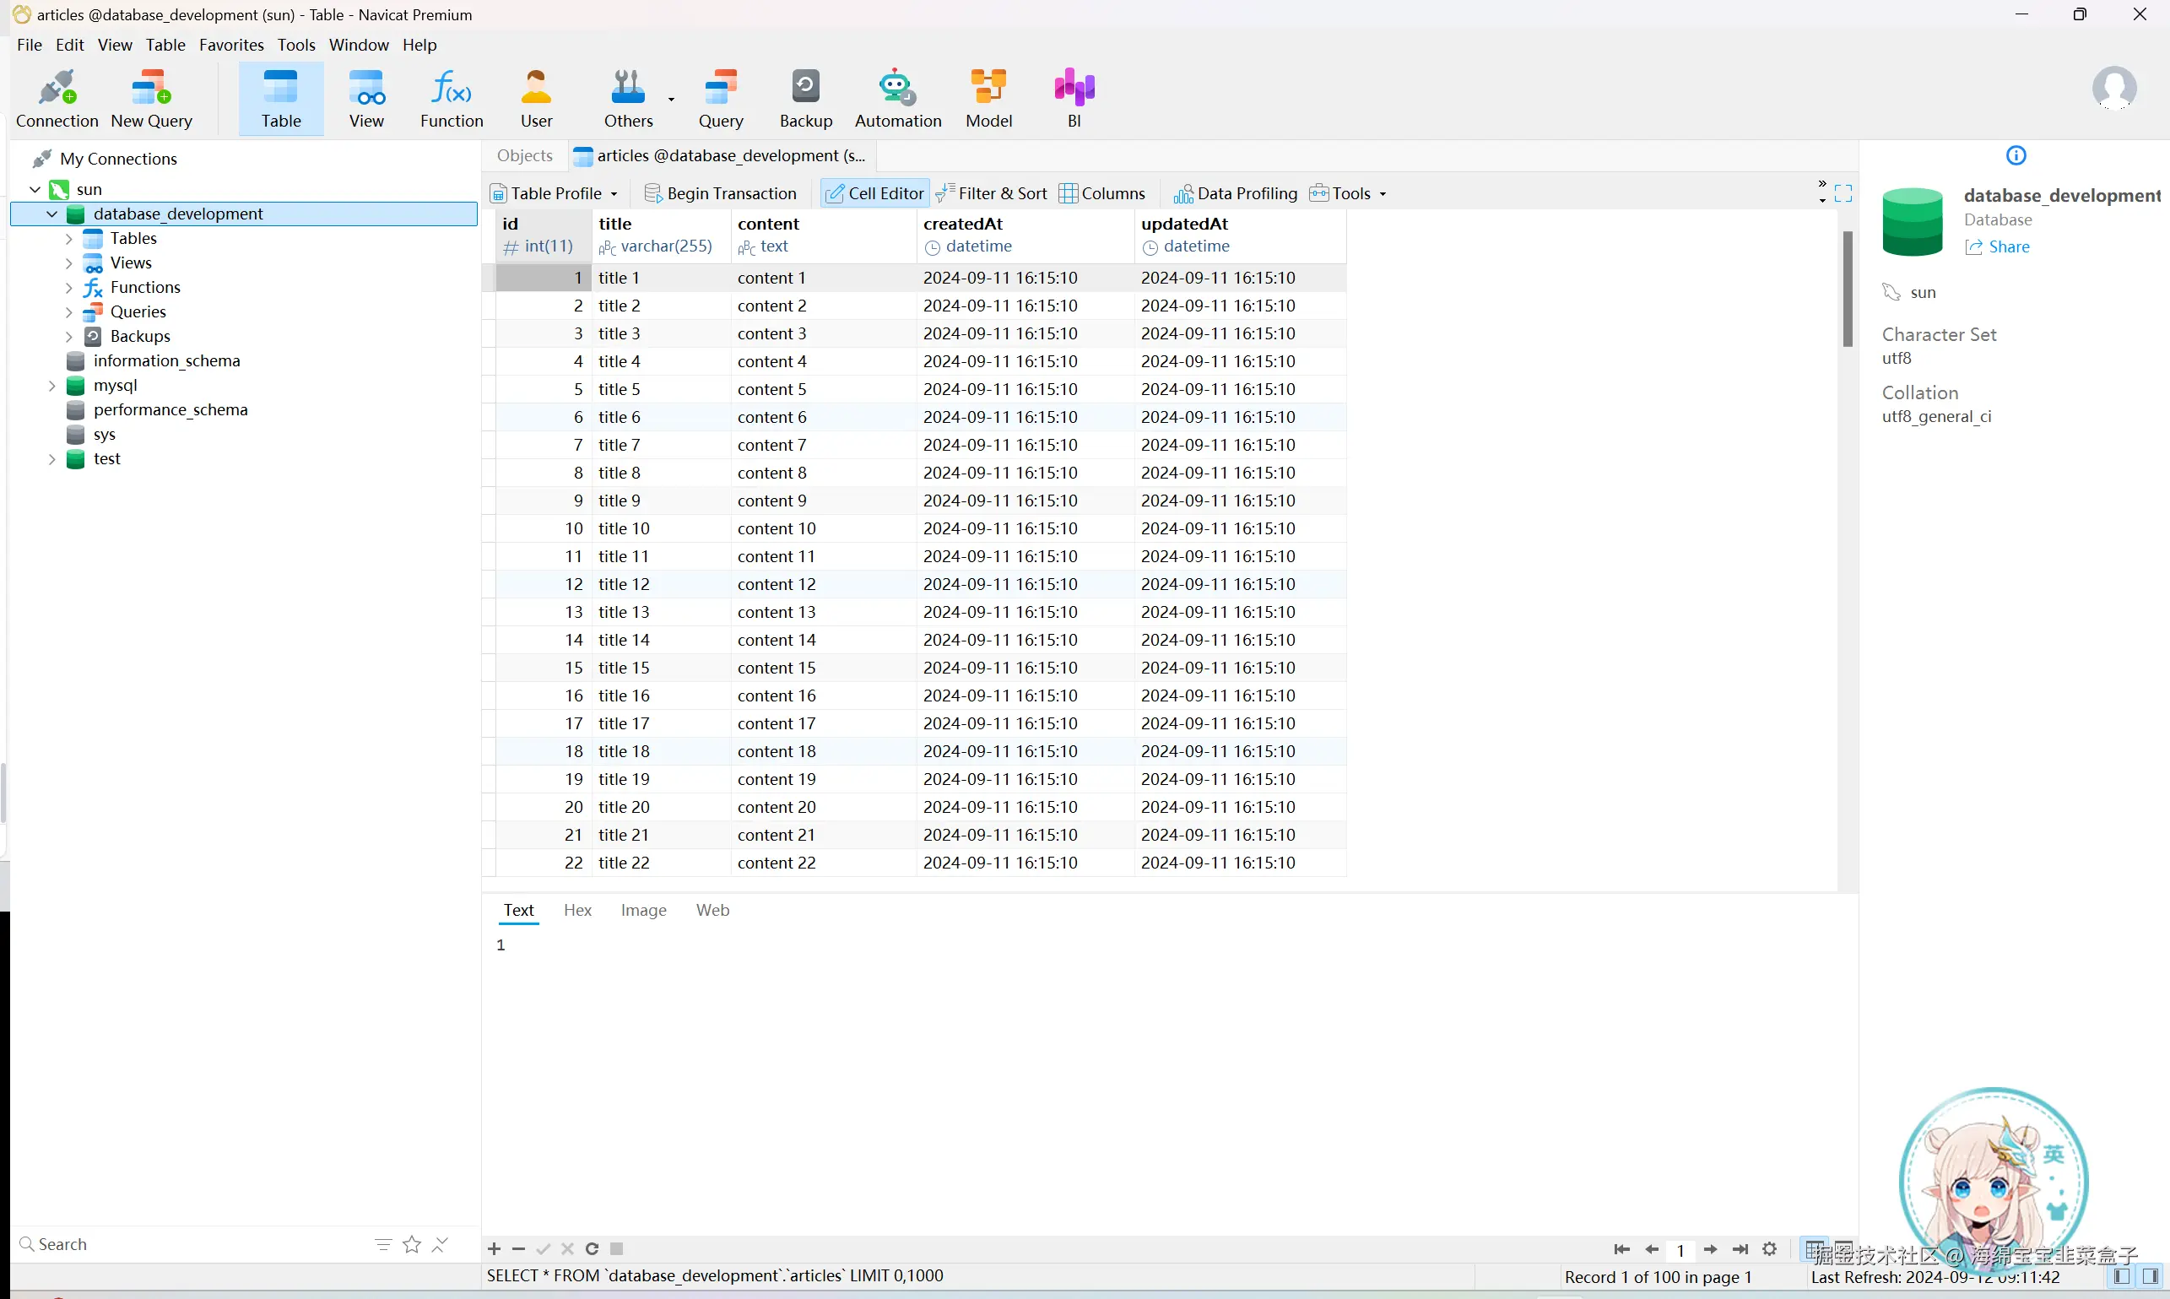Click the add record plus icon
Image resolution: width=2170 pixels, height=1299 pixels.
pos(495,1249)
